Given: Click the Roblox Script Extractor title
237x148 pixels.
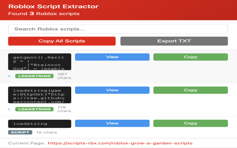Looking at the screenshot, I should point(53,7).
